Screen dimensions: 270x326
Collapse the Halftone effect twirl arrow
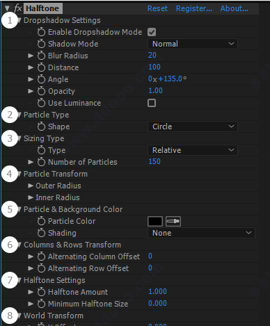[x=7, y=8]
